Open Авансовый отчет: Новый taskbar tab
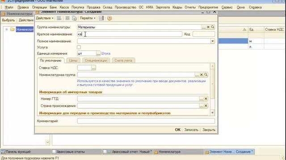Screen dimensions: 286x160 [127, 152]
